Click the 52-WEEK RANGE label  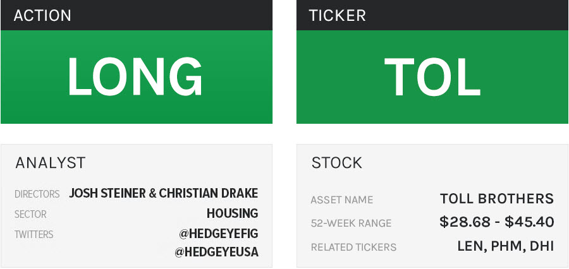(351, 224)
